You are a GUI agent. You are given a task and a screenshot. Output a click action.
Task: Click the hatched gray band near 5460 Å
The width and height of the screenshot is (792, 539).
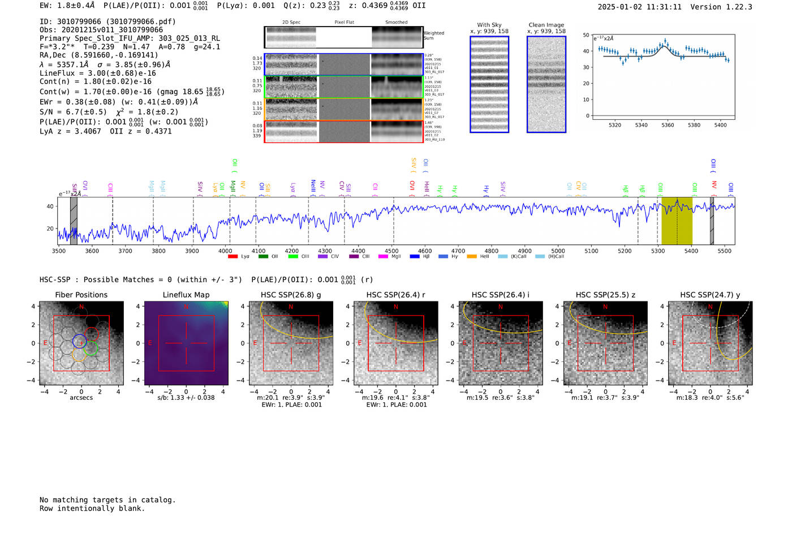coord(712,221)
